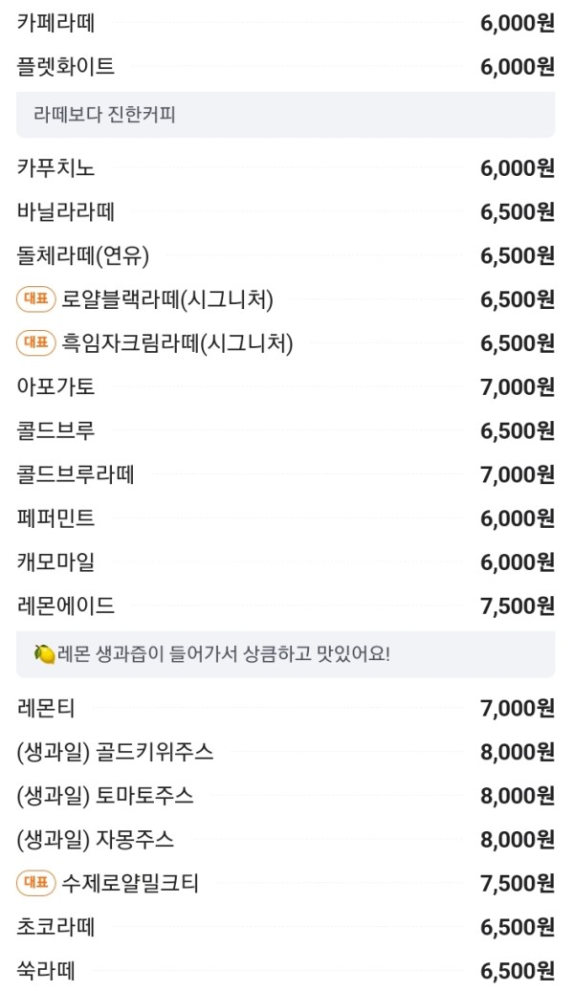Select the 콜드브루라떼 item
Image resolution: width=574 pixels, height=991 pixels.
[286, 474]
